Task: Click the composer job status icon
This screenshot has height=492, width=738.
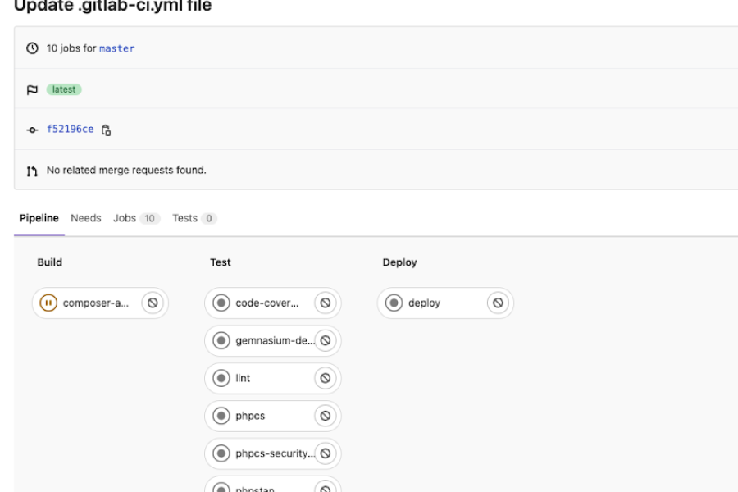Action: pos(48,303)
